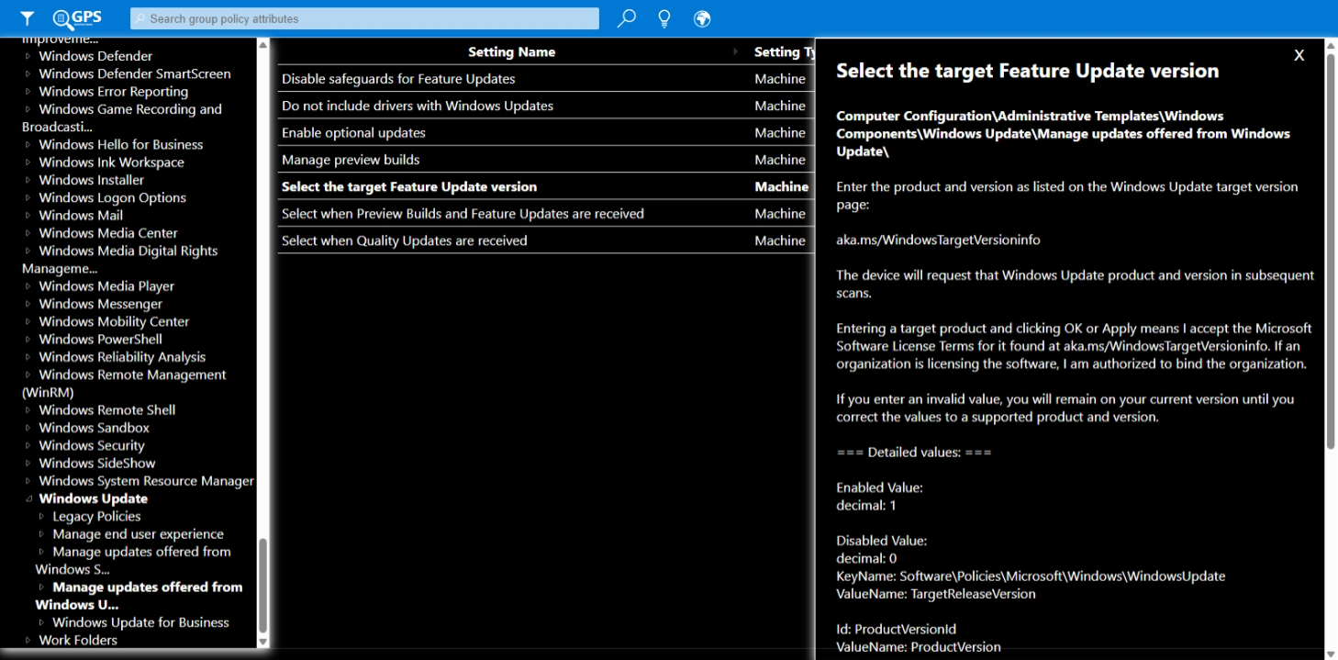The height and width of the screenshot is (660, 1338).
Task: Sort by Setting Type column header
Action: (x=783, y=52)
